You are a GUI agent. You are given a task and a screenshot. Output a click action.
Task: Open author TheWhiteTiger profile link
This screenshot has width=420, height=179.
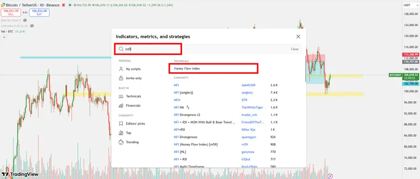252,107
